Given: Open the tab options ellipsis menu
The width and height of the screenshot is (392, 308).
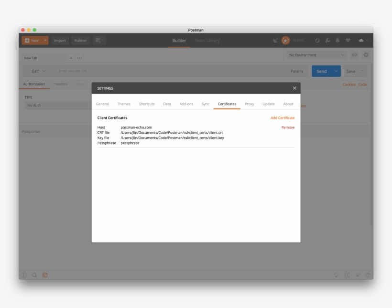Looking at the screenshot, I should [79, 58].
